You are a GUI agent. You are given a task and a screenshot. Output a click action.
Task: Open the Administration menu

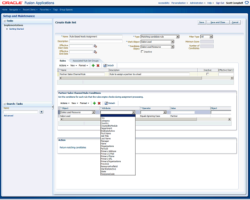pos(198,3)
